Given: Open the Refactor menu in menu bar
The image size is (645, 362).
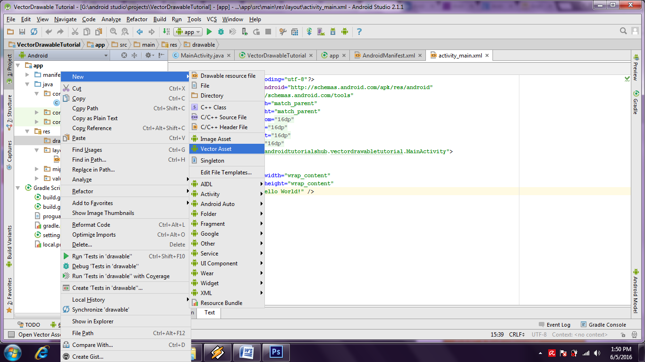Looking at the screenshot, I should (137, 19).
